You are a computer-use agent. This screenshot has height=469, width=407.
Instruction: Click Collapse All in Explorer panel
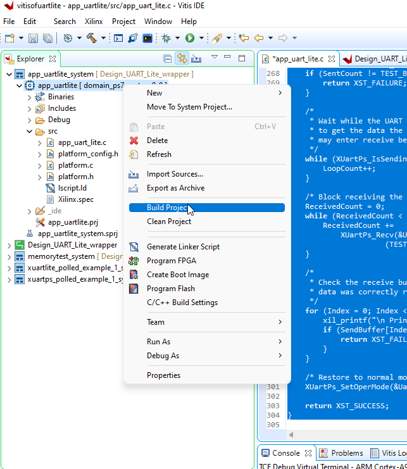tap(168, 59)
